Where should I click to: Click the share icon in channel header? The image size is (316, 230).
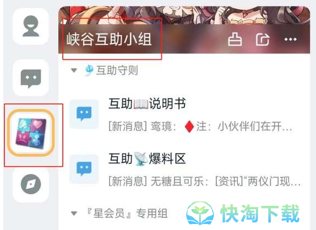[263, 39]
